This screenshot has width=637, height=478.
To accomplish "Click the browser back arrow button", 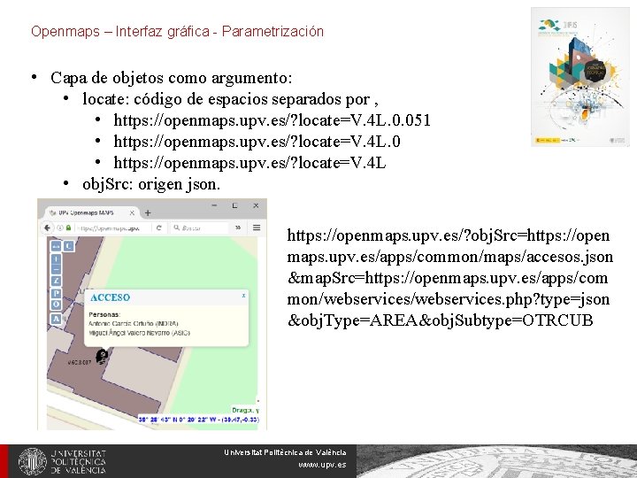I will coord(47,228).
